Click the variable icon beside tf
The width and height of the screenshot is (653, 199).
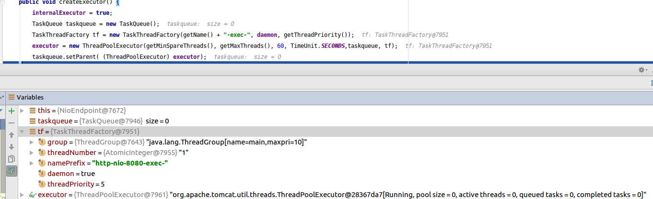[33, 132]
